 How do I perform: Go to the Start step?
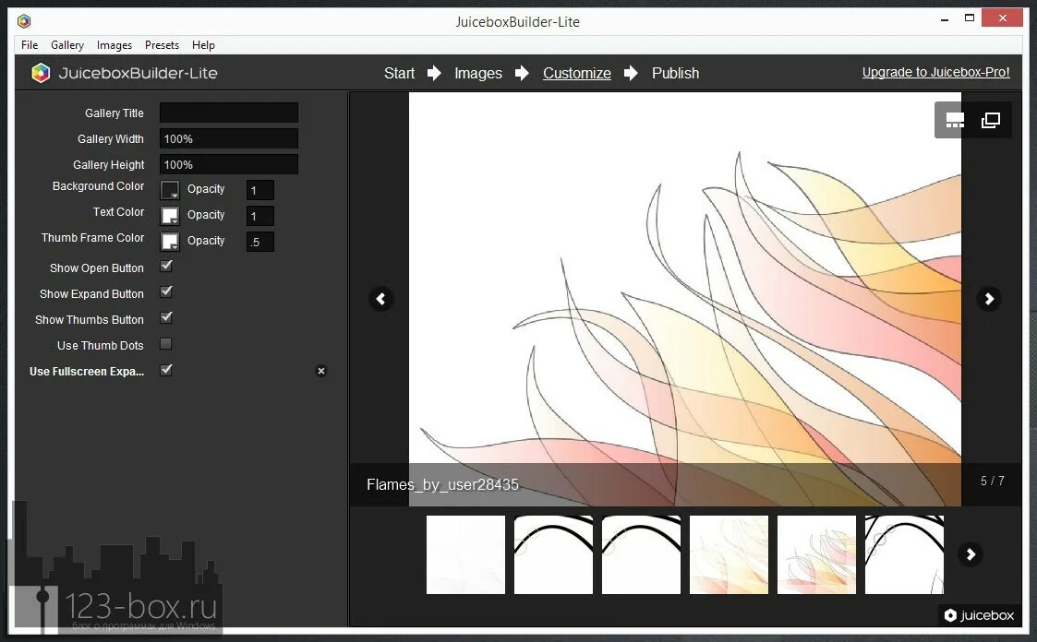click(x=400, y=73)
